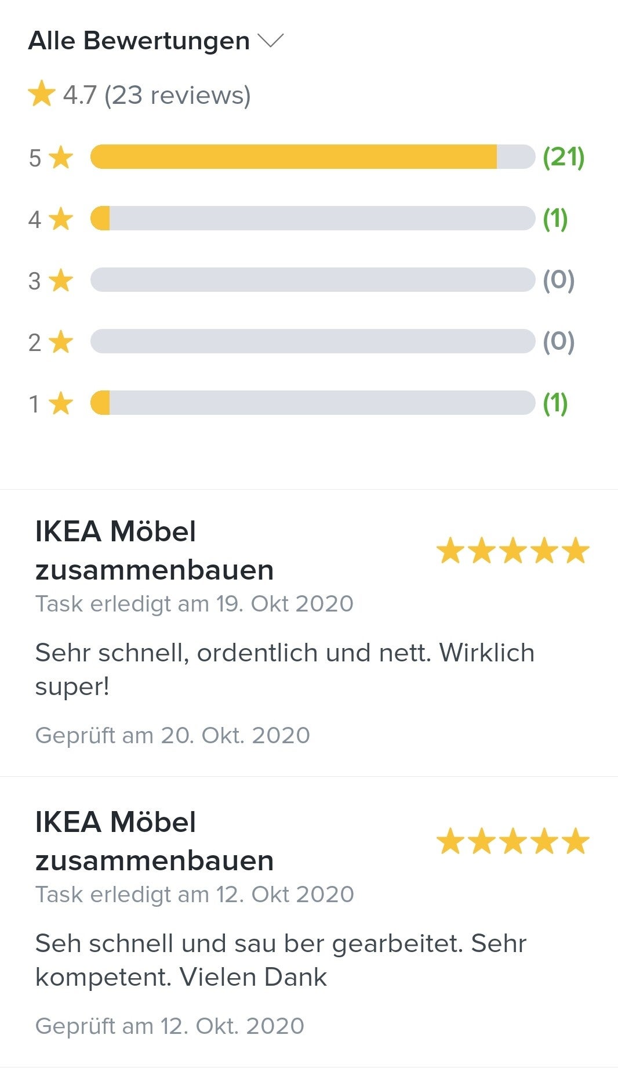Click the 5-star rating progress bar
618x1071 pixels.
[312, 157]
